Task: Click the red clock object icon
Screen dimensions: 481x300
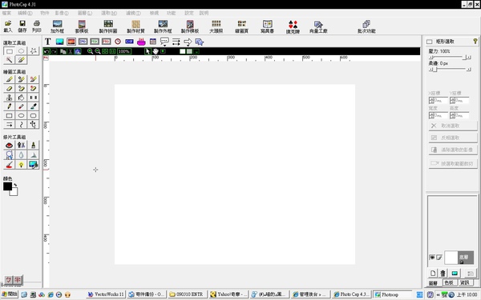Action: [118, 42]
